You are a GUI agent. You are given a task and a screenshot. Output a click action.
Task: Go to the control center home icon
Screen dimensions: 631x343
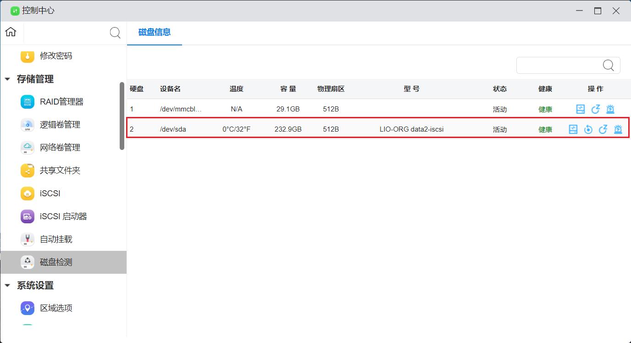(x=11, y=32)
